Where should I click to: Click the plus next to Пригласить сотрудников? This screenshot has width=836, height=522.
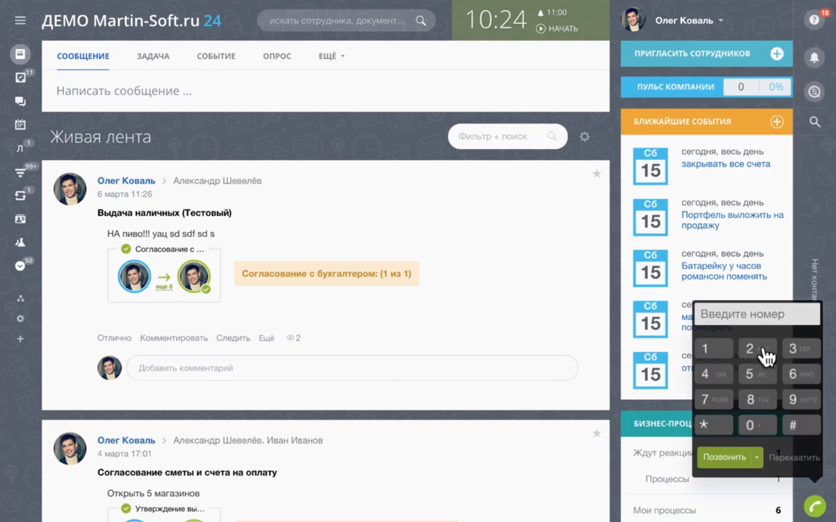tap(777, 54)
